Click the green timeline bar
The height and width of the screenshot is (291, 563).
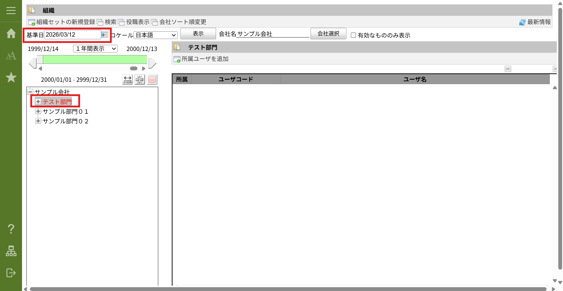click(x=95, y=59)
